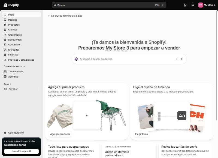The image size is (218, 158).
Task: Open Productos section
Action: click(21, 25)
